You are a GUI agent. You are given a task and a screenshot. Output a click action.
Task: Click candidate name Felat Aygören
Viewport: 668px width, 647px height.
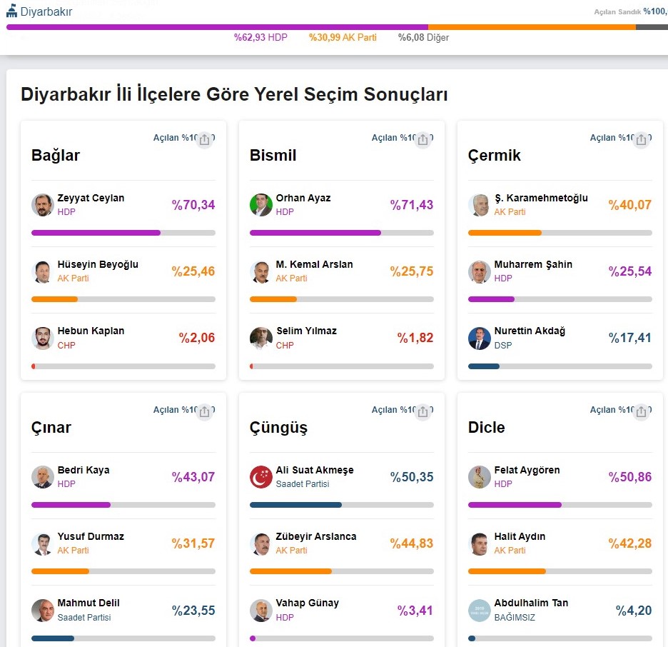click(527, 470)
